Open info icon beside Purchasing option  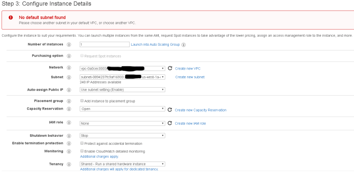[x=69, y=56]
